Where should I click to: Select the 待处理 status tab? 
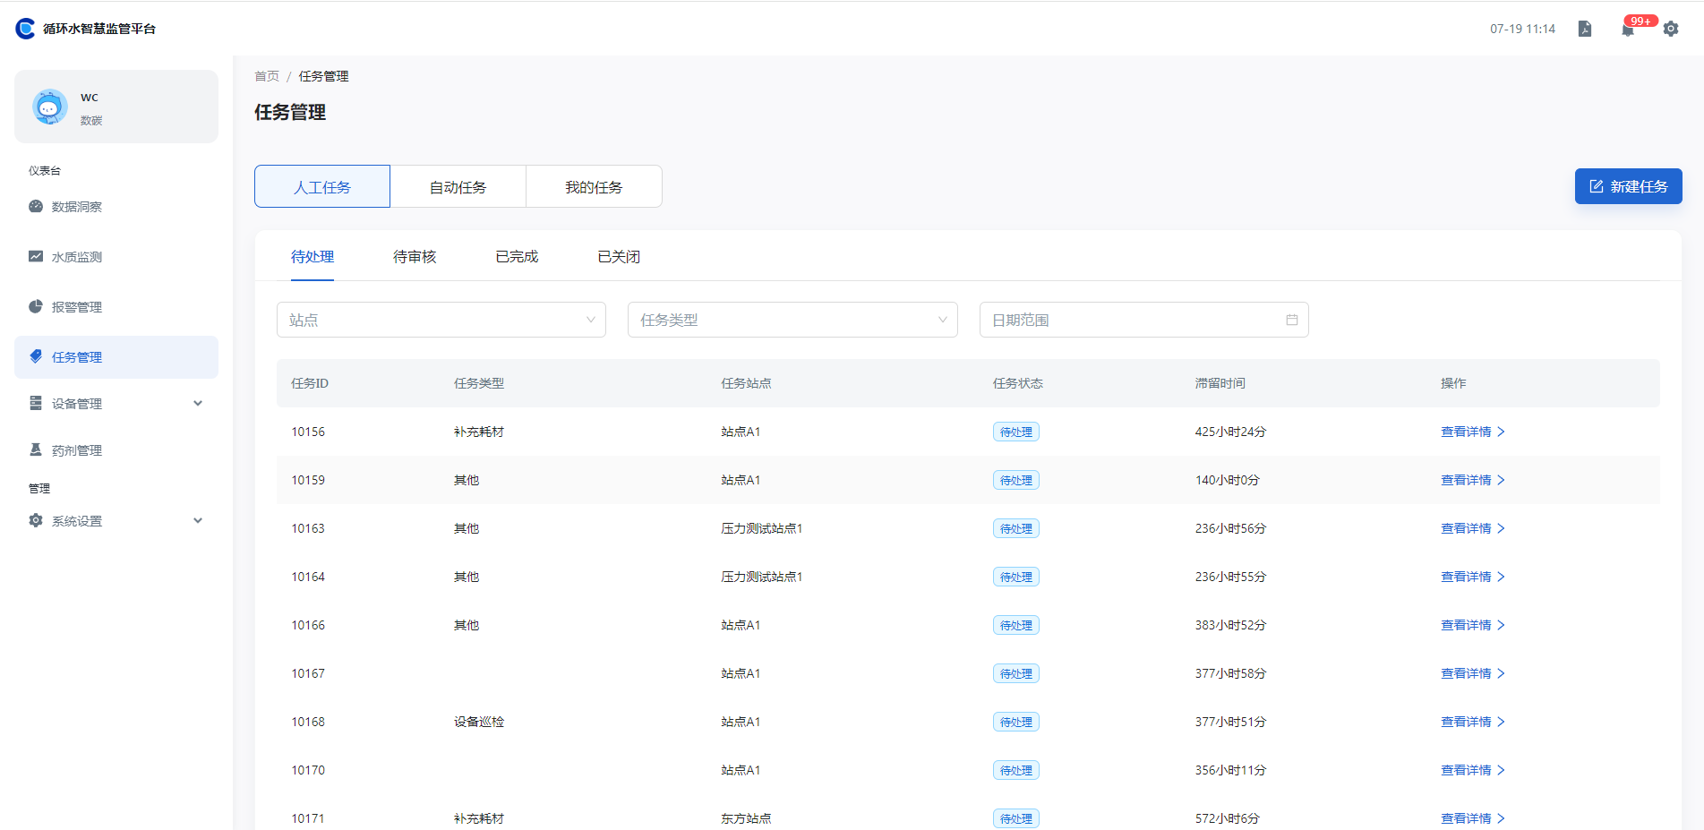pos(313,257)
